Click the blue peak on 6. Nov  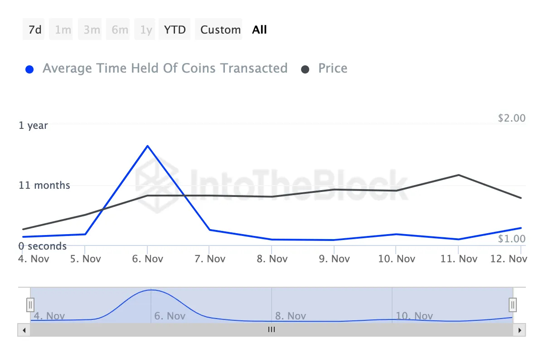tap(147, 146)
